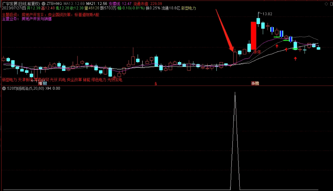Viewport: 333px width, 191px height.
Task: Click the white signal spike peak in sub-chart
Action: 235,93
